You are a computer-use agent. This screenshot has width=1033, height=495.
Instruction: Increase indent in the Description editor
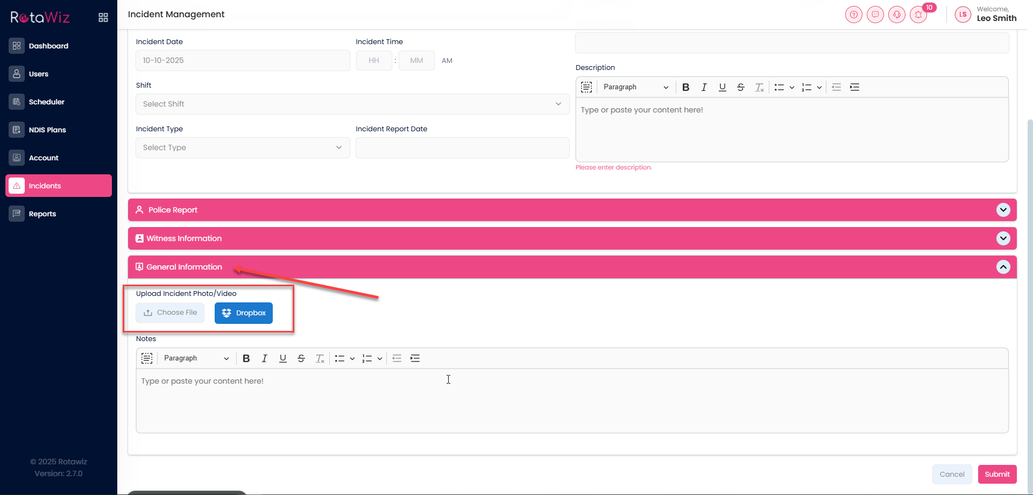(x=854, y=87)
